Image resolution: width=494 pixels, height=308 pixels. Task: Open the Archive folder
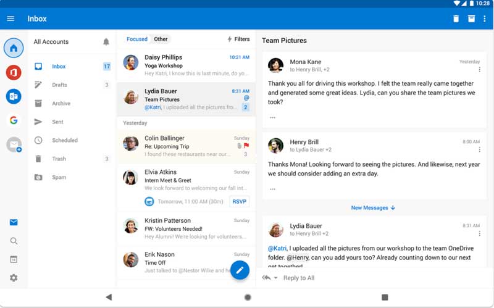pyautogui.click(x=72, y=103)
